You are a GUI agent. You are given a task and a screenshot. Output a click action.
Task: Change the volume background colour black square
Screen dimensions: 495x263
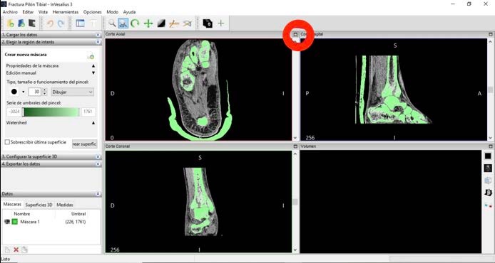click(x=488, y=156)
